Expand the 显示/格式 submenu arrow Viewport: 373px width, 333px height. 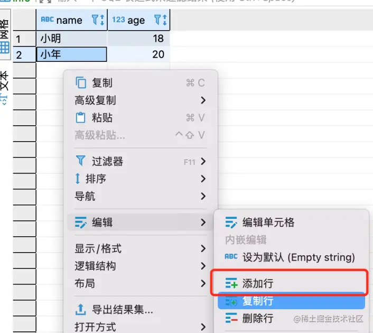coord(203,248)
